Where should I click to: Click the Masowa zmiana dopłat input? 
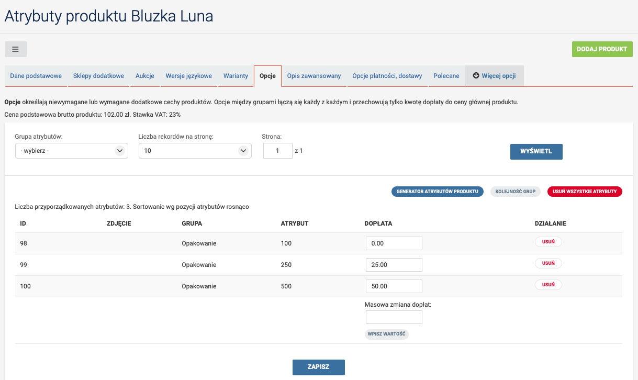point(394,317)
